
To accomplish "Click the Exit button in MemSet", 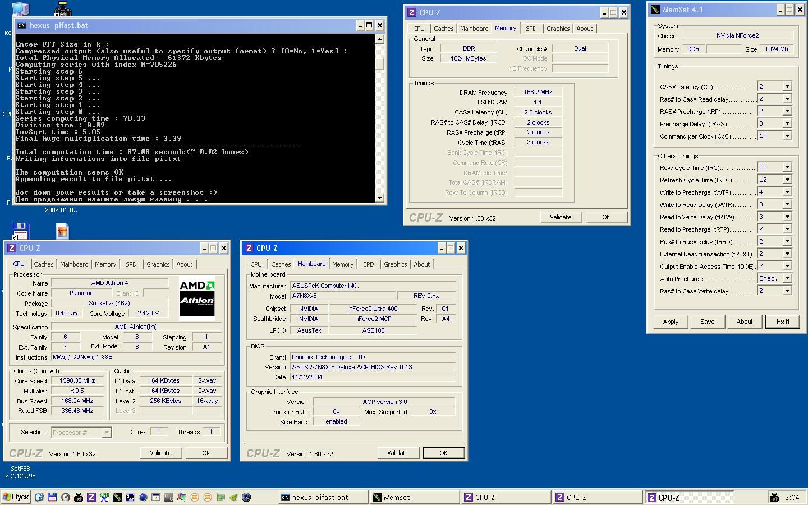I will (x=782, y=322).
